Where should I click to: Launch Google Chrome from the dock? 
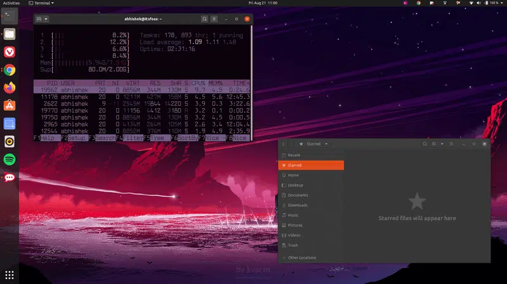pos(10,70)
